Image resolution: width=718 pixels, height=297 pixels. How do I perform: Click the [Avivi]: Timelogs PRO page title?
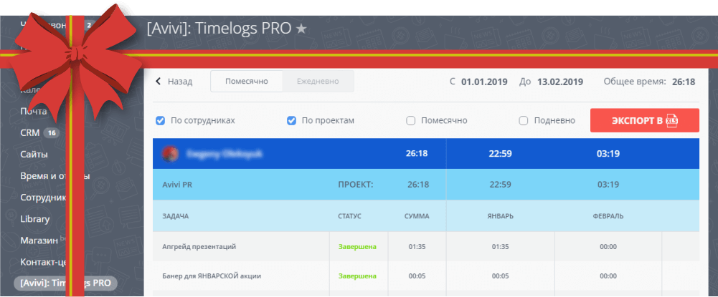(219, 29)
